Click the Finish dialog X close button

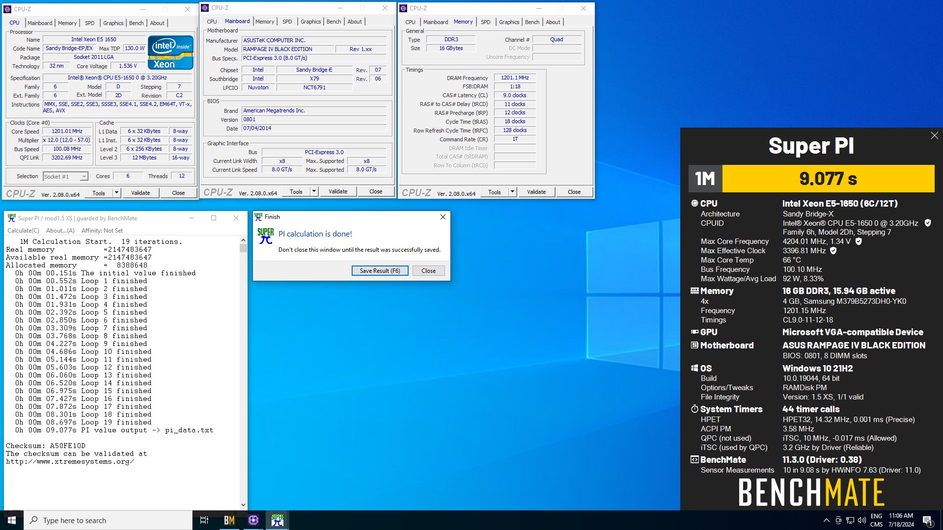click(443, 217)
